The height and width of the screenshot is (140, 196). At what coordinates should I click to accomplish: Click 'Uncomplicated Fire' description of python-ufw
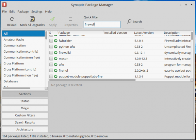(177, 47)
